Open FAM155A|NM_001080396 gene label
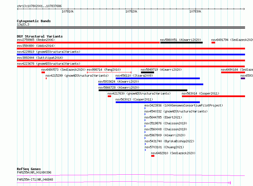The width and height of the screenshot is (253, 186). pos(34,172)
